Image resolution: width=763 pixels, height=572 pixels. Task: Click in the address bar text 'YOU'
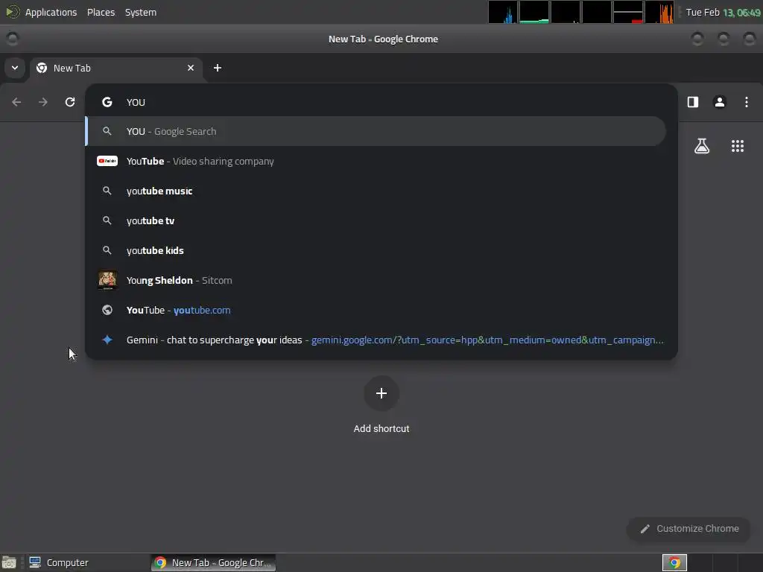(x=136, y=102)
